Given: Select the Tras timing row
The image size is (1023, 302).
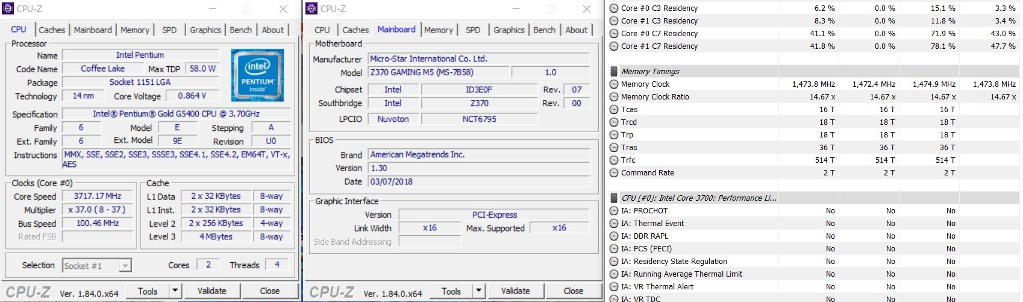Looking at the screenshot, I should (629, 148).
